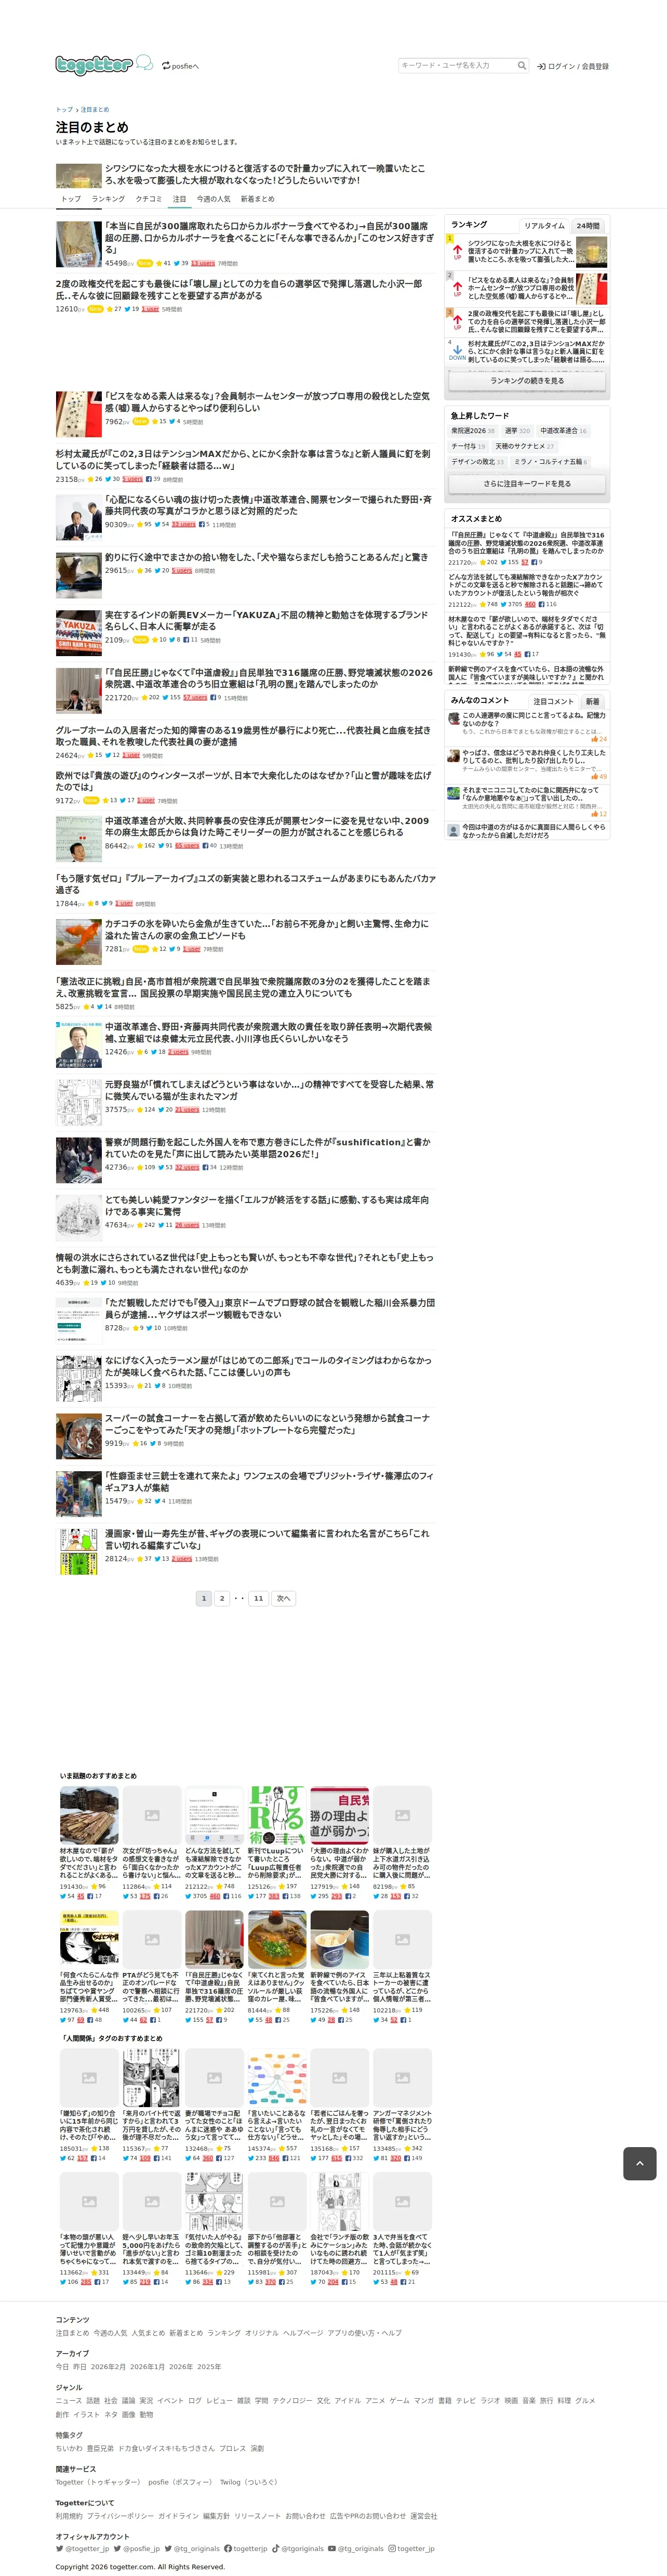This screenshot has height=2576, width=667.
Task: Select the ランキング tab
Action: coord(109,199)
